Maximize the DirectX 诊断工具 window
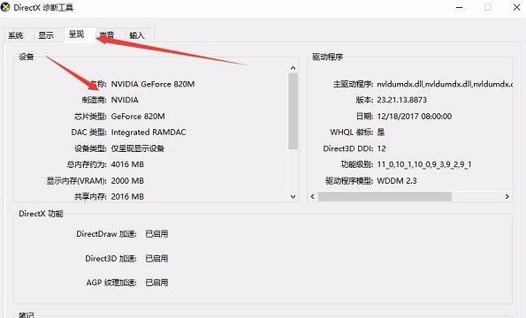The height and width of the screenshot is (318, 526). [x=488, y=7]
